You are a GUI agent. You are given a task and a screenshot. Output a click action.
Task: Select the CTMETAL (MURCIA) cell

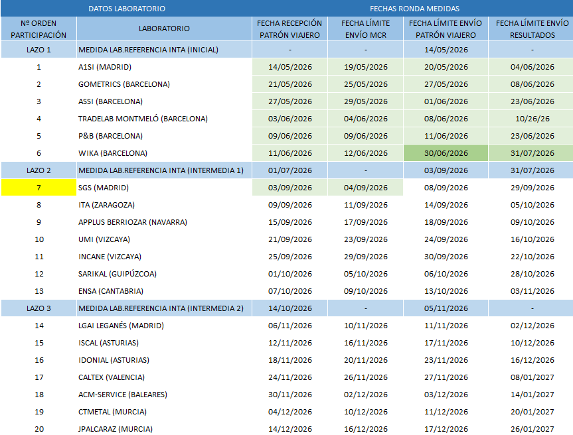click(x=164, y=412)
